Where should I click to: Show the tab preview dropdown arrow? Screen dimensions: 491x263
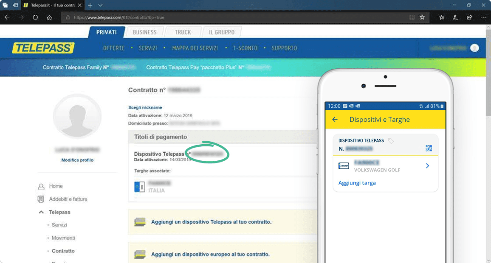(x=100, y=5)
